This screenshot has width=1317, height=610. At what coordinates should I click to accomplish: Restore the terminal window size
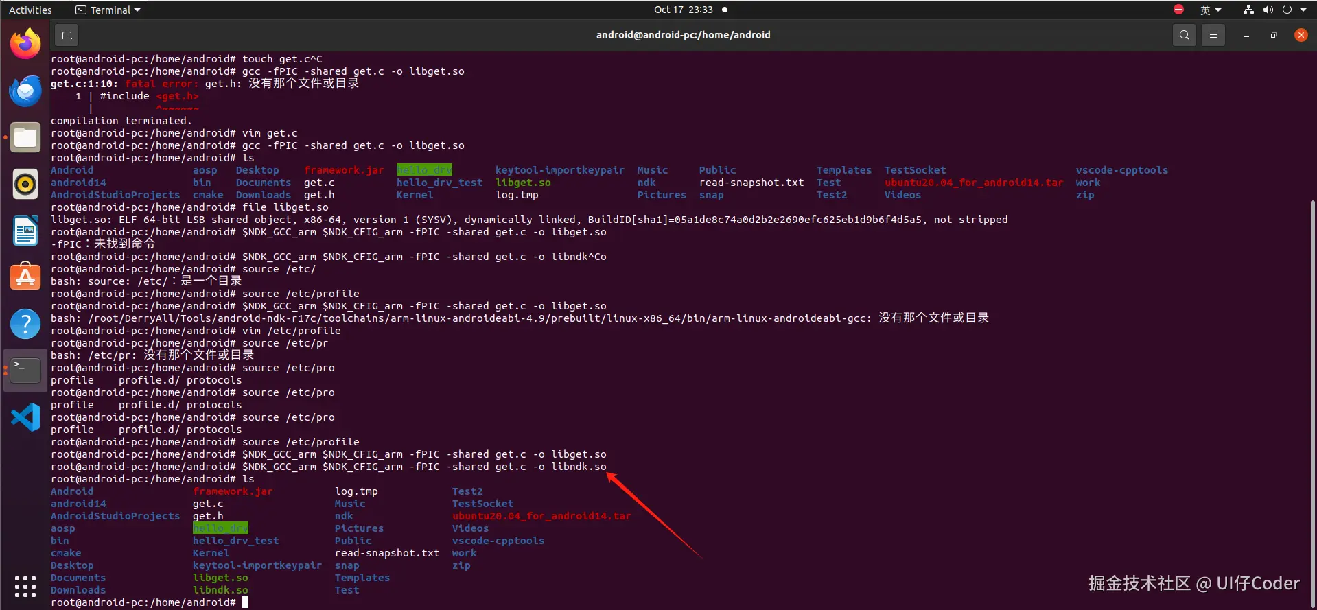click(1273, 35)
